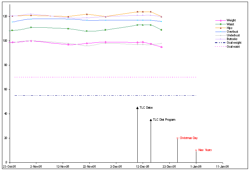Click the 100 y-axis value
Screen dimensions: 250x171
tap(5, 41)
